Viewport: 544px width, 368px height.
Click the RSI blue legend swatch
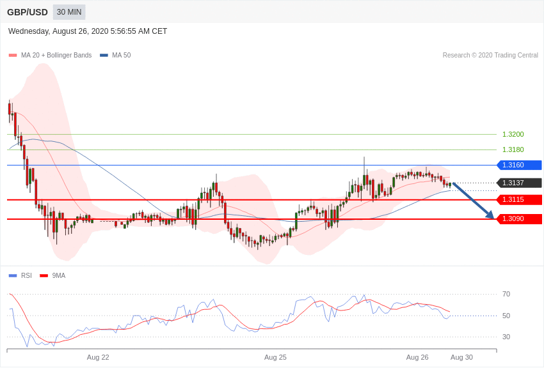click(x=13, y=275)
